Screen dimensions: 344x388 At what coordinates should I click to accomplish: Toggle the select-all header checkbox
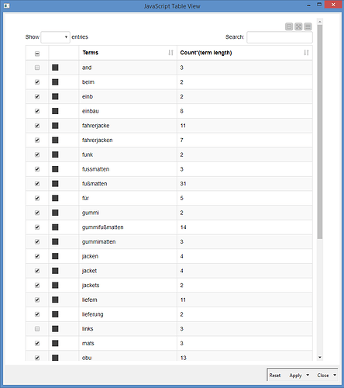point(37,54)
